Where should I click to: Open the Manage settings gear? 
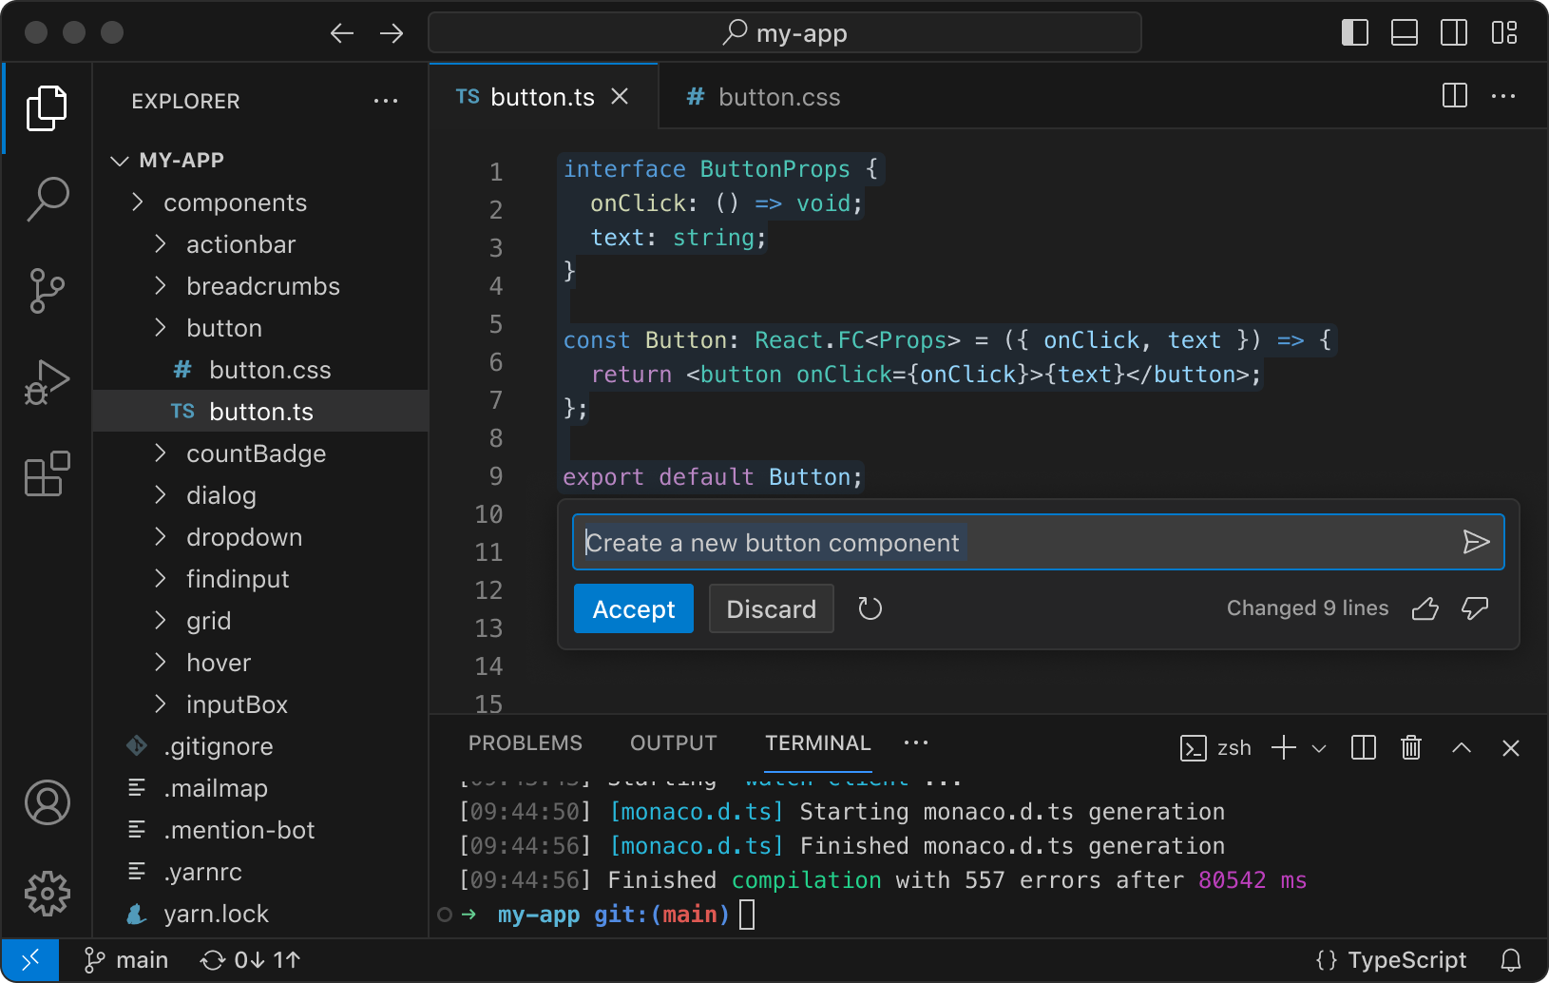click(47, 894)
